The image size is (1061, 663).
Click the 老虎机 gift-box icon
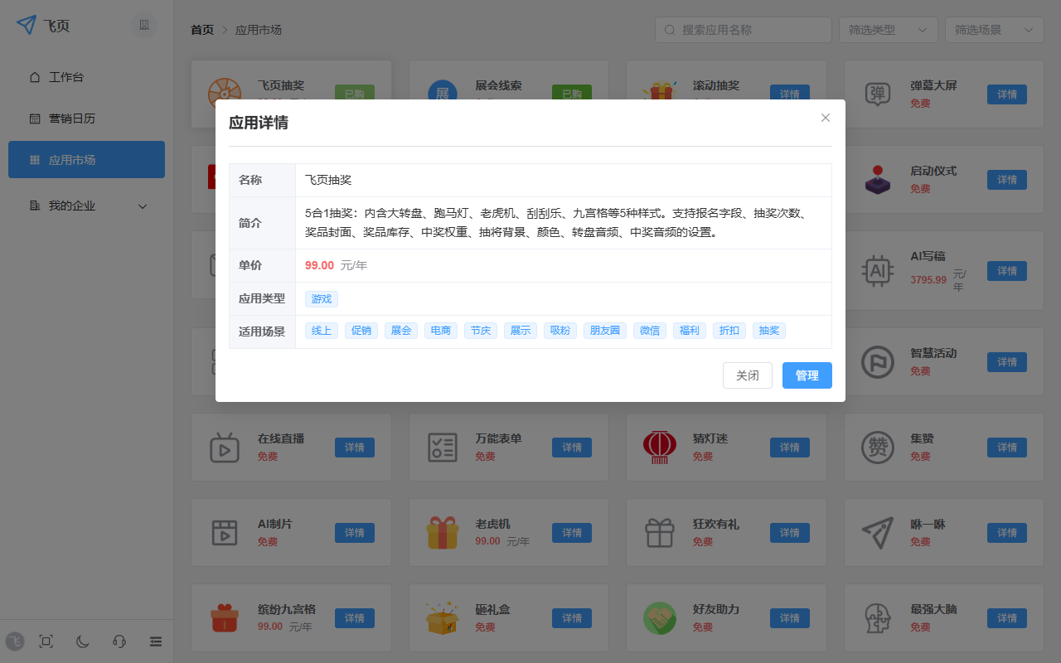(x=442, y=533)
